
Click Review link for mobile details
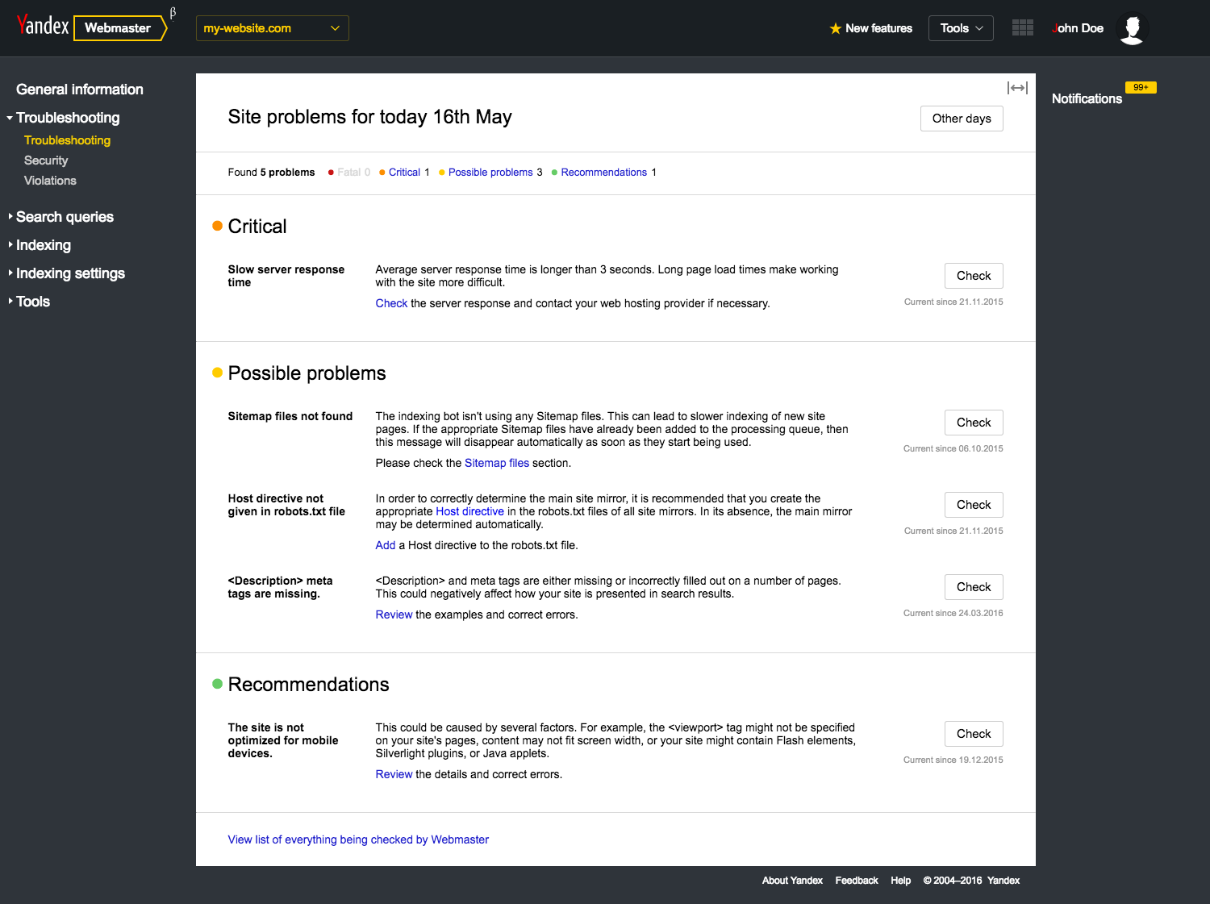tap(394, 774)
